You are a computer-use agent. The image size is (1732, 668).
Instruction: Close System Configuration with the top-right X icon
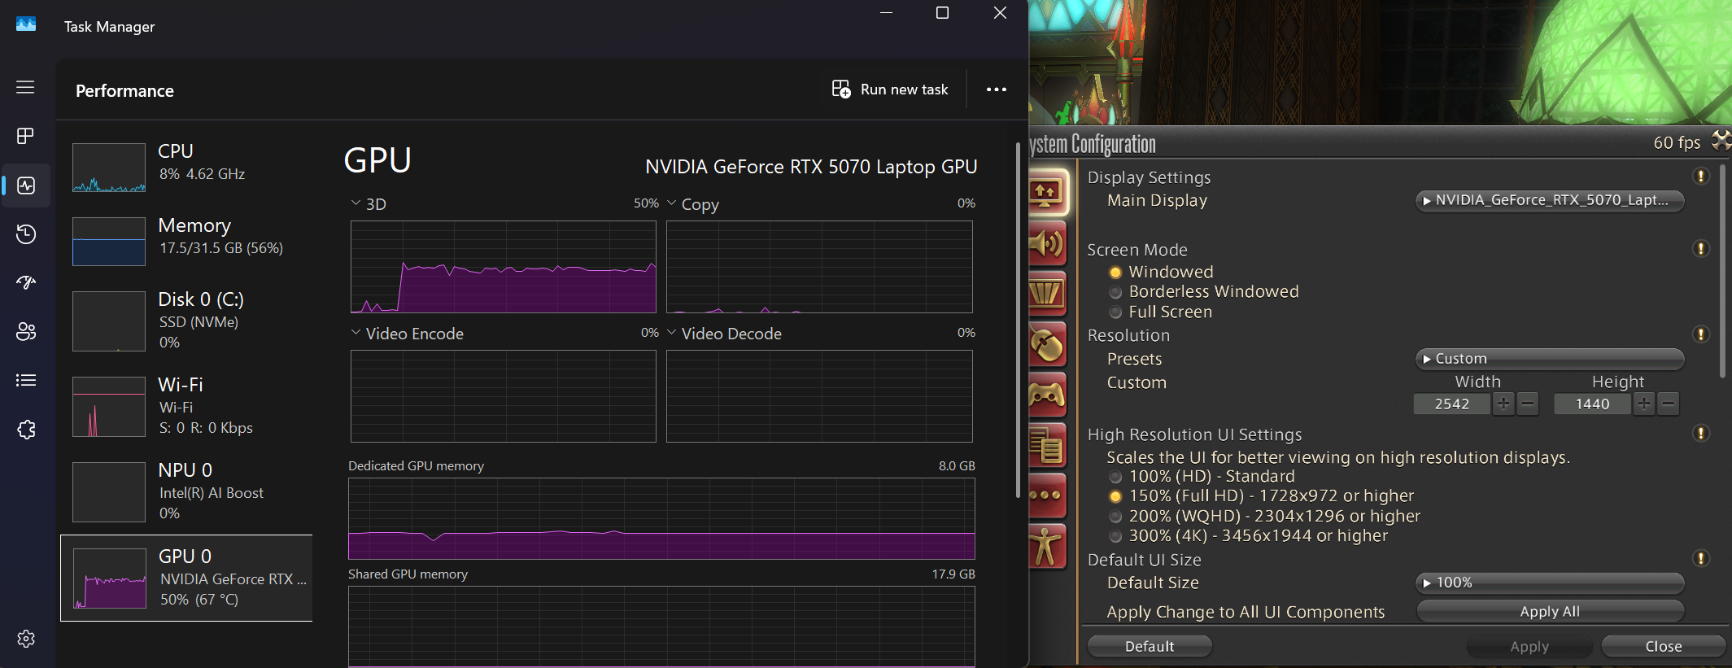1721,141
